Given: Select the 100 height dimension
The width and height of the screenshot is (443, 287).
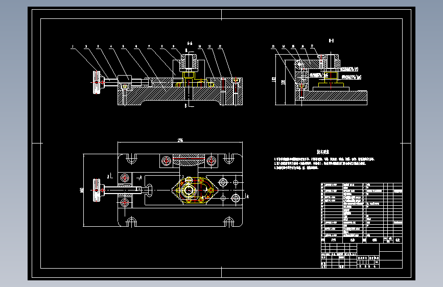Looking at the screenshot, I should click(283, 82).
